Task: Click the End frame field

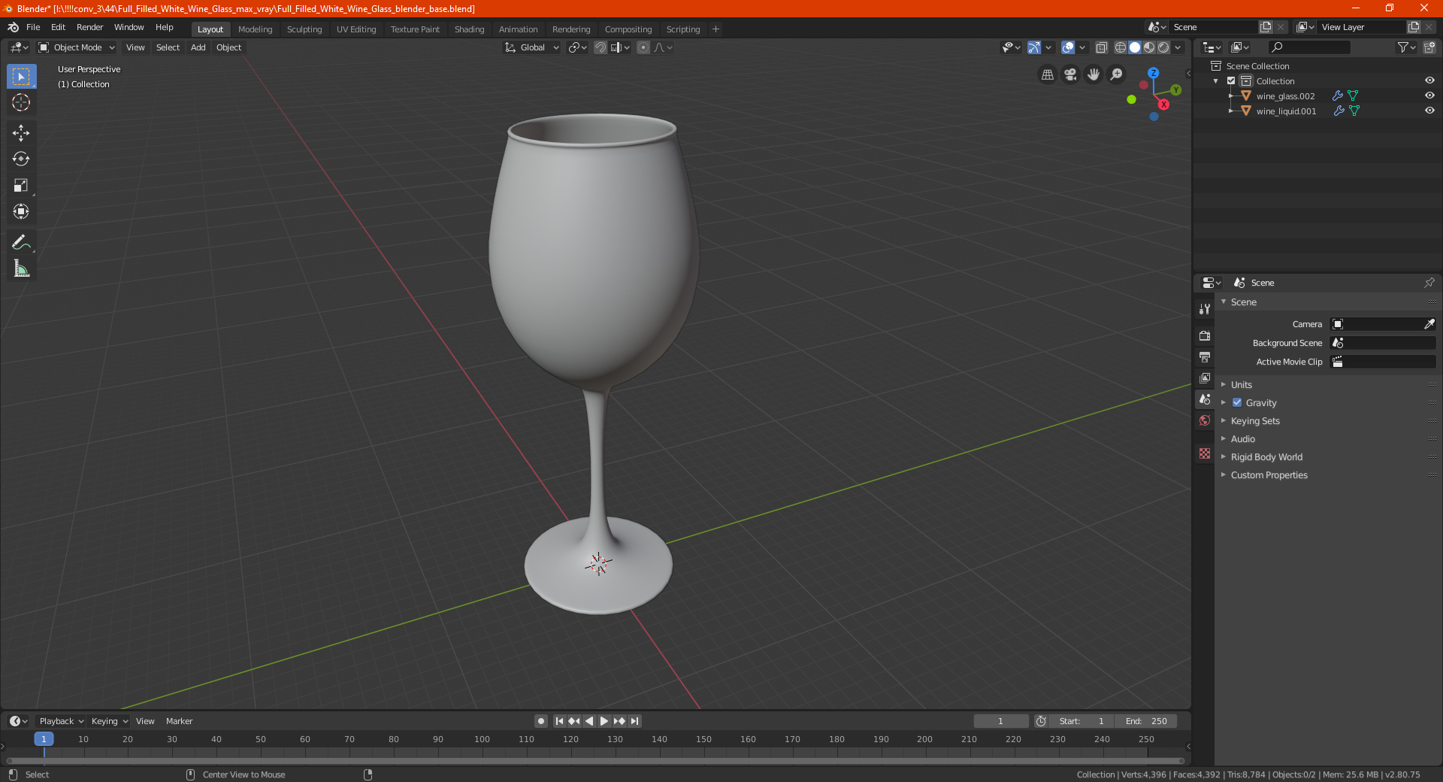Action: pos(1146,721)
